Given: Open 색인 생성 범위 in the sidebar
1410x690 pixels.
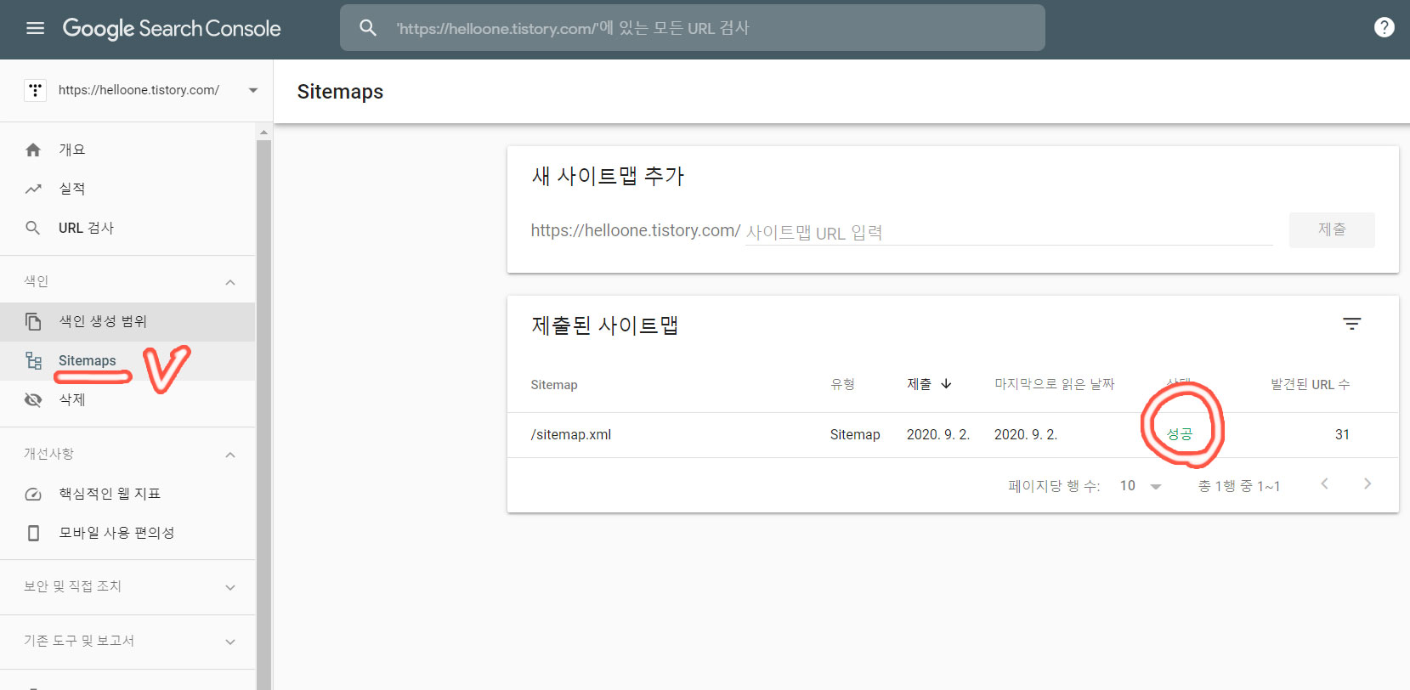Looking at the screenshot, I should 127,321.
